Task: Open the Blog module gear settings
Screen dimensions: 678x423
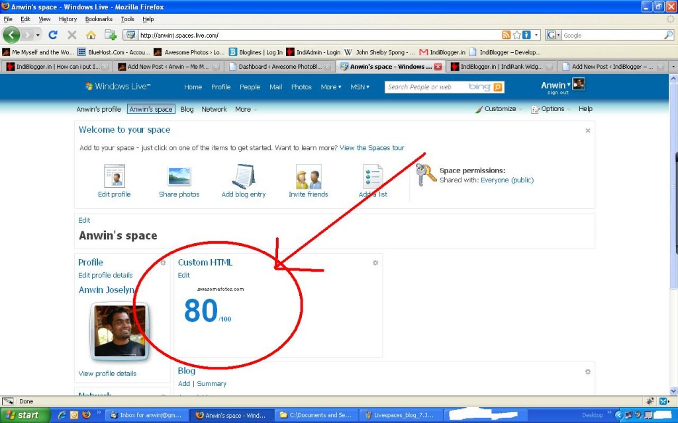Action: click(588, 371)
